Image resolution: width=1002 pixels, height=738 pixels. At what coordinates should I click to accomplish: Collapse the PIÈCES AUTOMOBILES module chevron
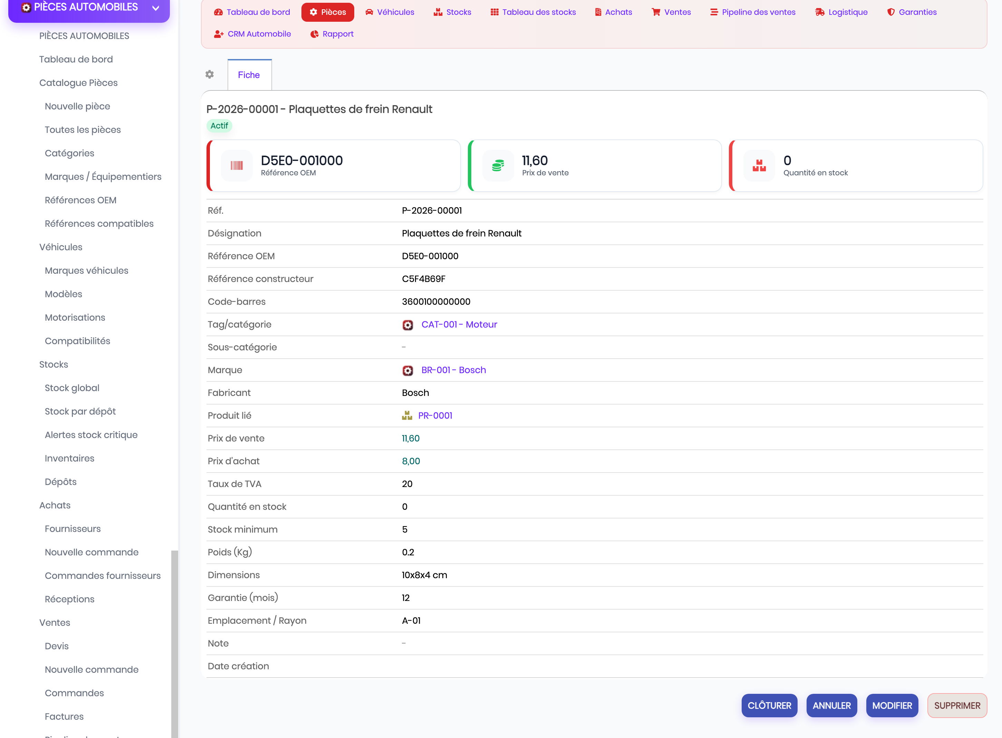(156, 8)
